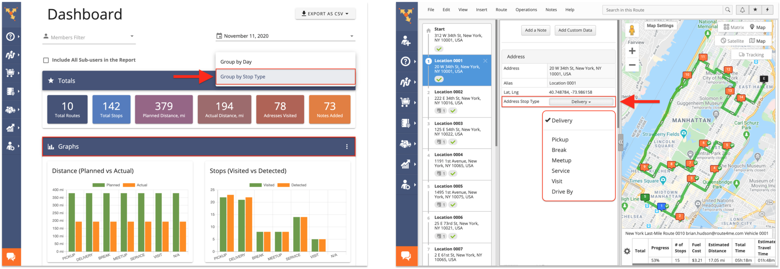Open Members Filter dropdown

coord(89,37)
